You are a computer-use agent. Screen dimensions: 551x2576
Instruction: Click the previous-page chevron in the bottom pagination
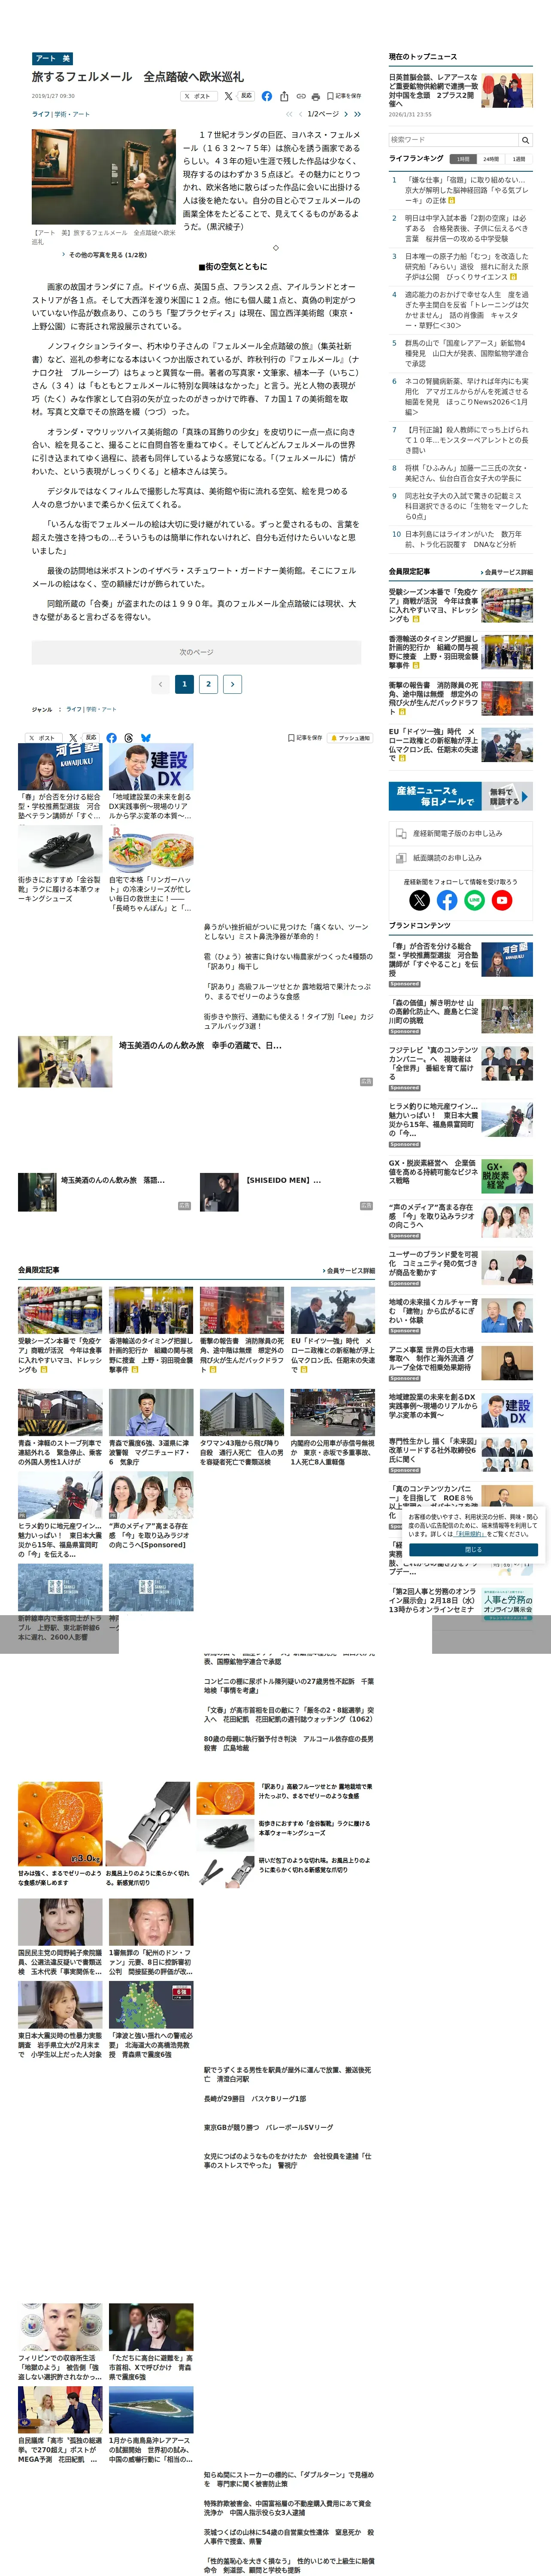[x=160, y=684]
